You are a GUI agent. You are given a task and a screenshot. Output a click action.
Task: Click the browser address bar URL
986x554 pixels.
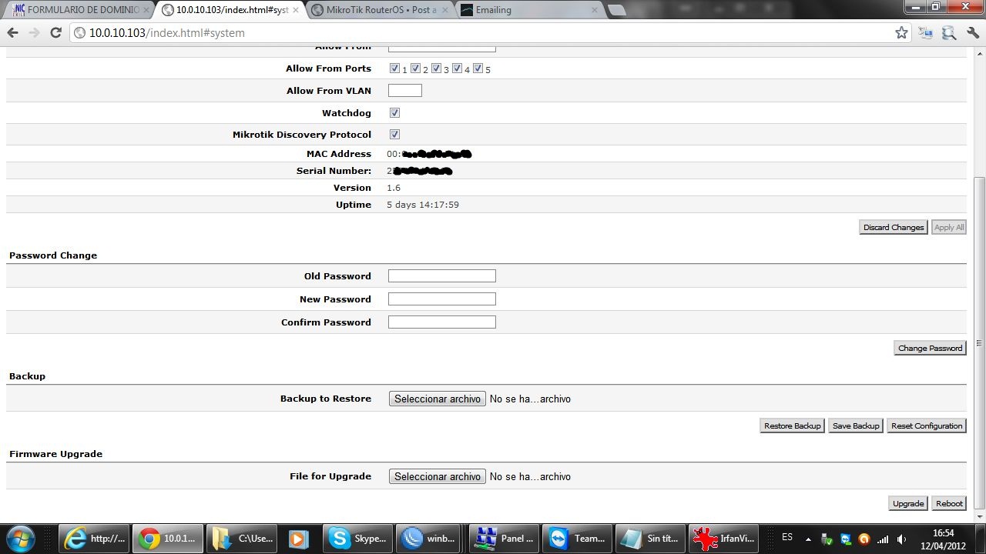point(167,33)
